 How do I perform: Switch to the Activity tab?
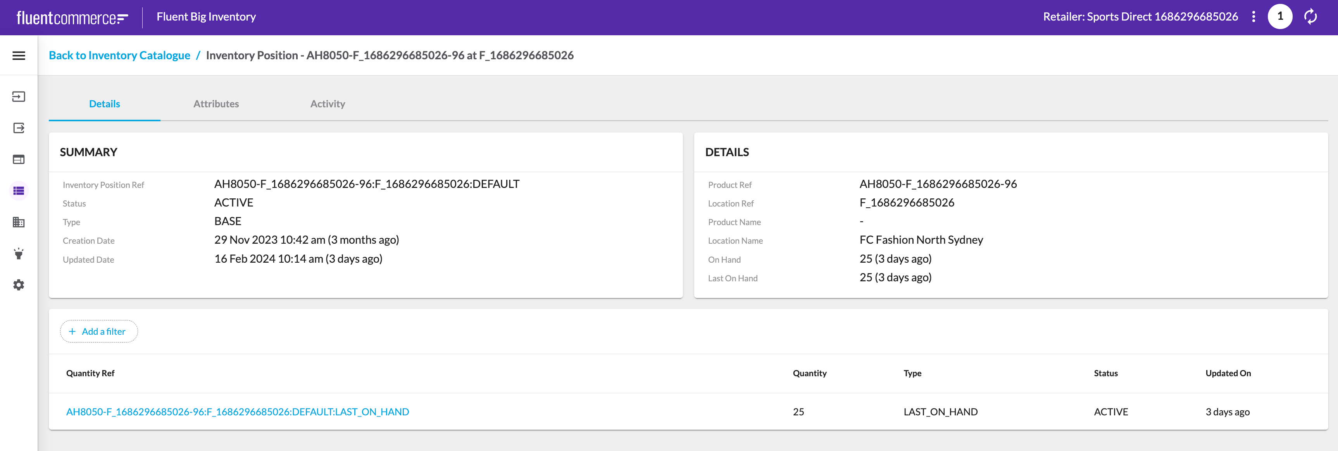coord(327,104)
